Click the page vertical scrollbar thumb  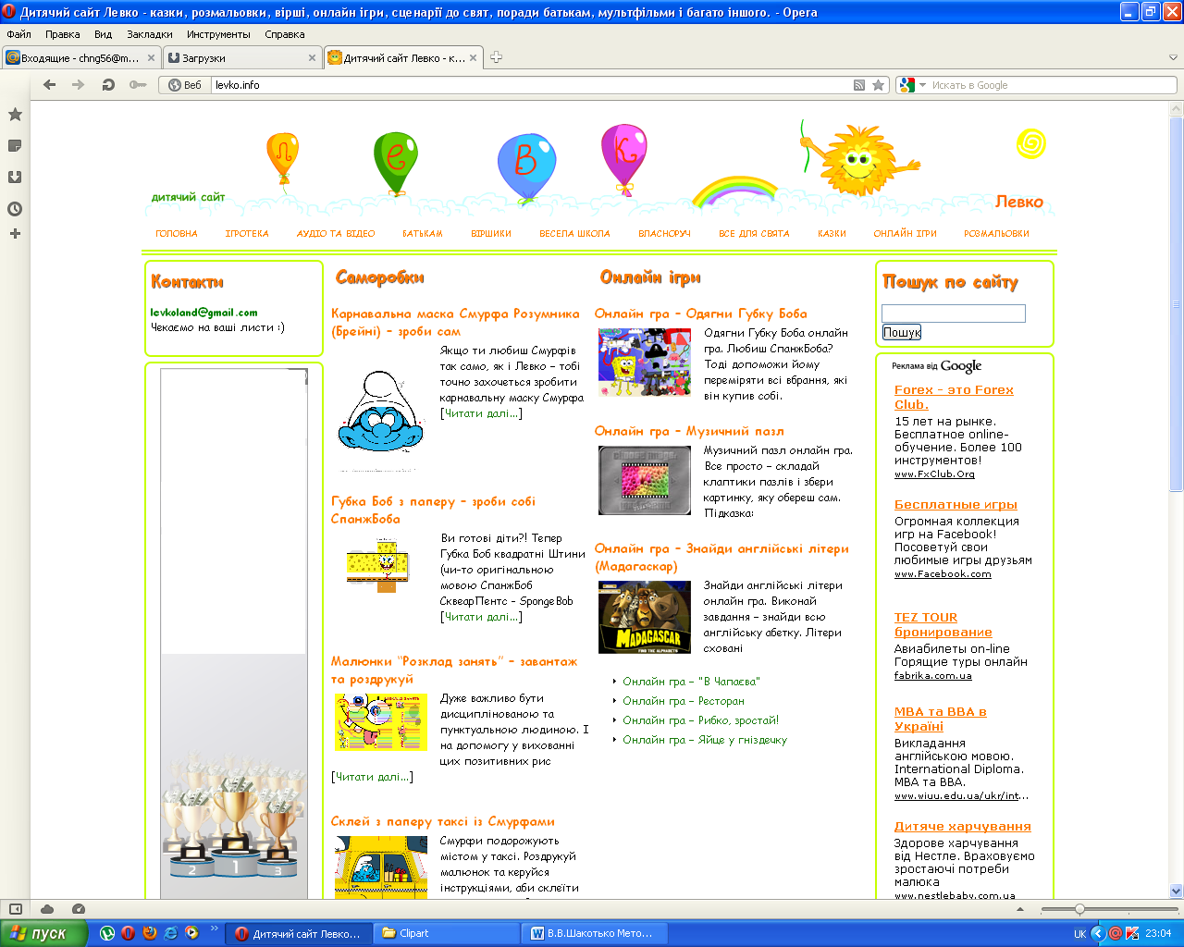click(x=1177, y=305)
